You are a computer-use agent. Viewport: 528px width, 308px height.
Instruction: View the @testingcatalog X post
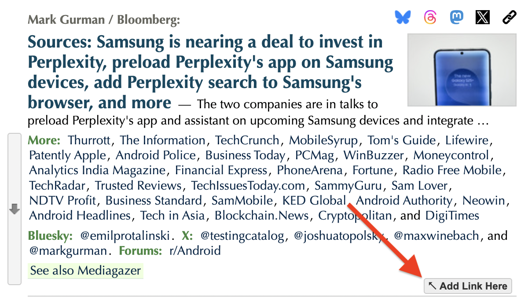242,236
